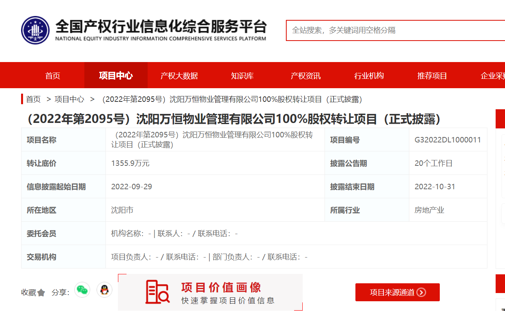Click the platform title 全国产权行业信息化综合服务平台
Image resolution: width=505 pixels, height=311 pixels.
coord(161,27)
